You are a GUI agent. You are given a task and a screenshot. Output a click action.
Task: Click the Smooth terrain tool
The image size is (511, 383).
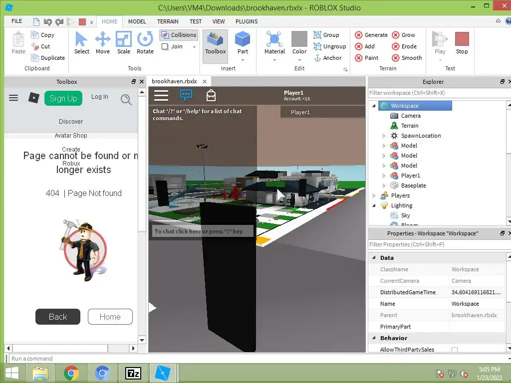(407, 58)
